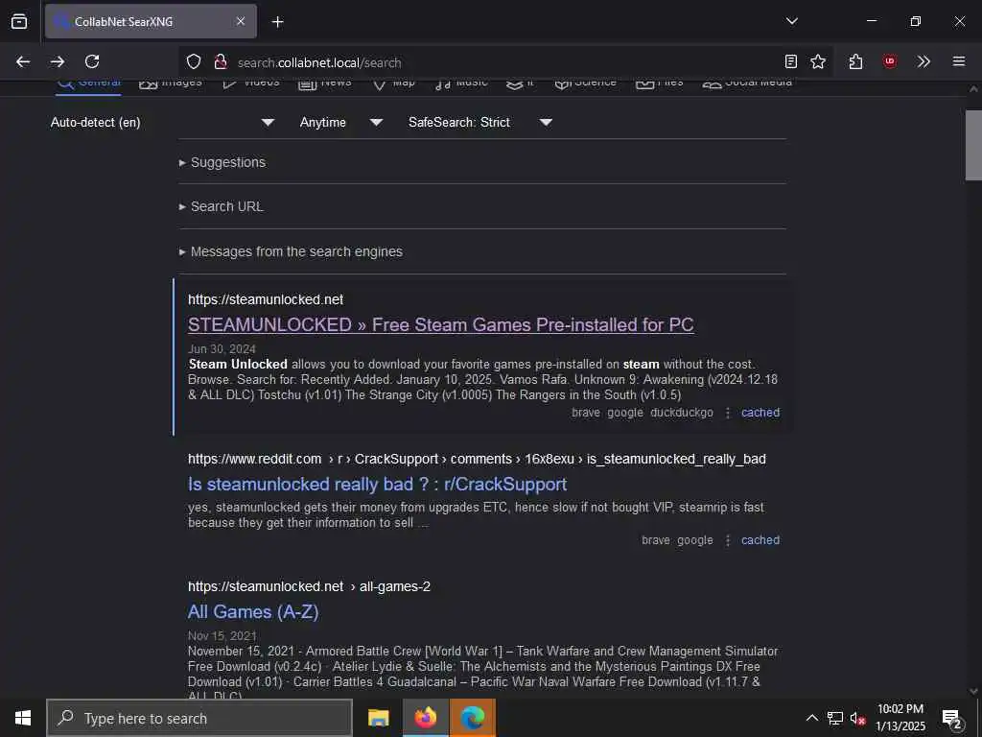Click the Type here to search box
The width and height of the screenshot is (982, 737).
click(199, 718)
